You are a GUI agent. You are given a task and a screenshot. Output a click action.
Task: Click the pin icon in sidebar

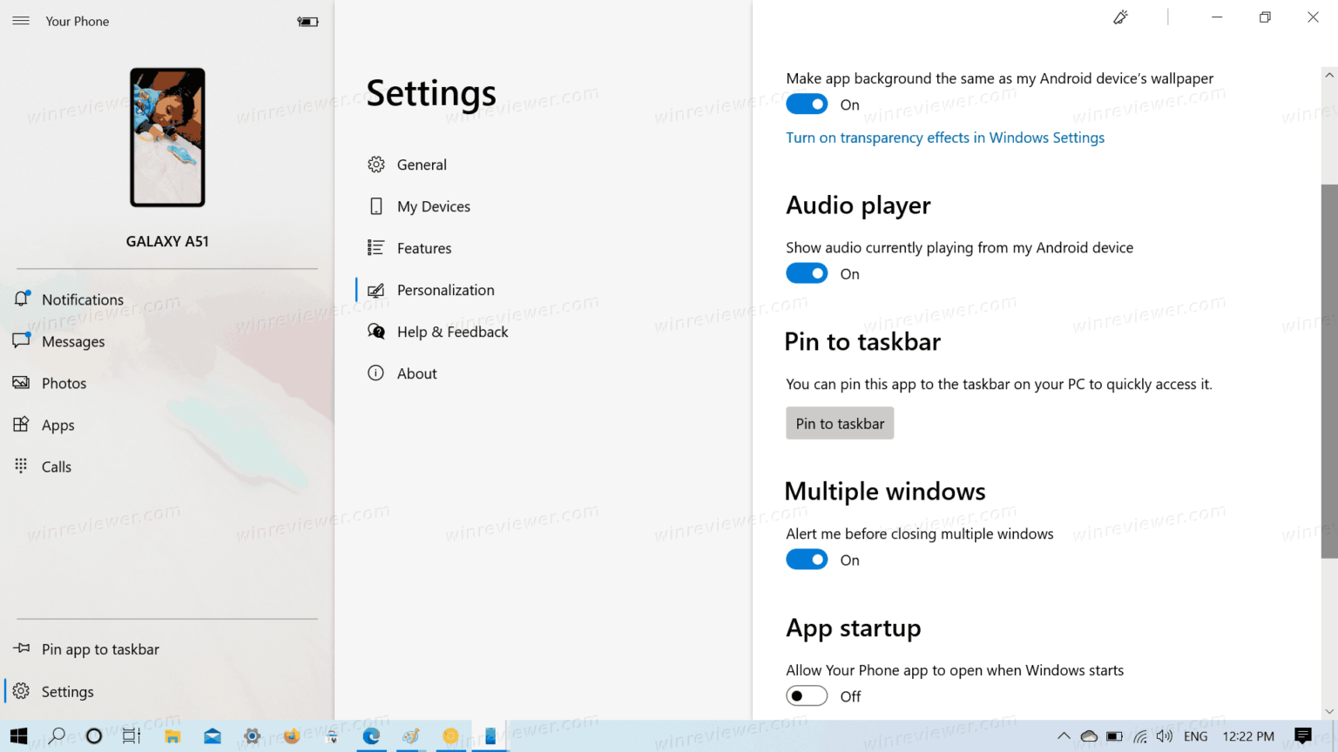22,648
